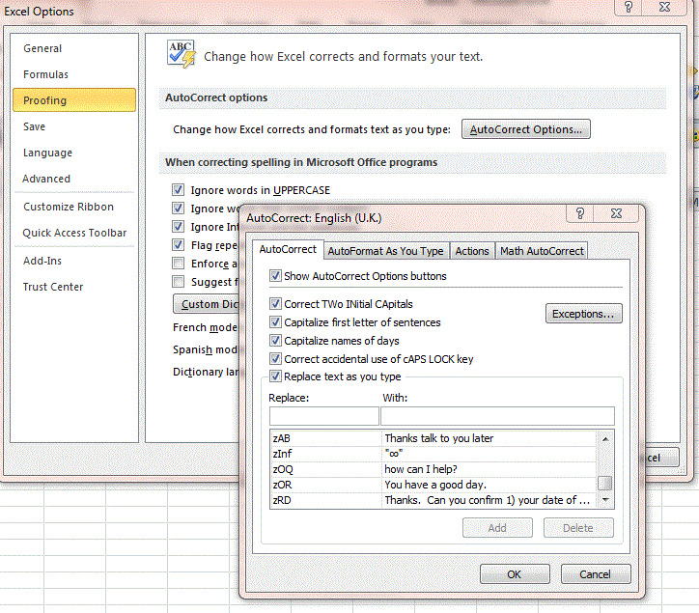Click the AutoCorrect dialog help question mark icon

coord(580,214)
